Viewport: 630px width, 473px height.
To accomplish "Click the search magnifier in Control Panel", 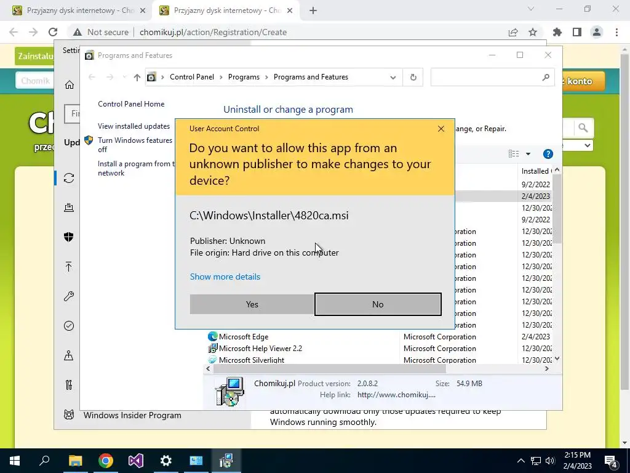I will 546,77.
